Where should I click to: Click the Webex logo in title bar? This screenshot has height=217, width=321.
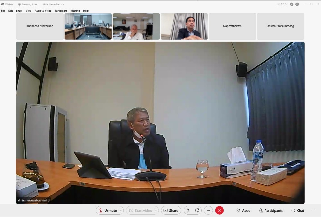pyautogui.click(x=3, y=4)
